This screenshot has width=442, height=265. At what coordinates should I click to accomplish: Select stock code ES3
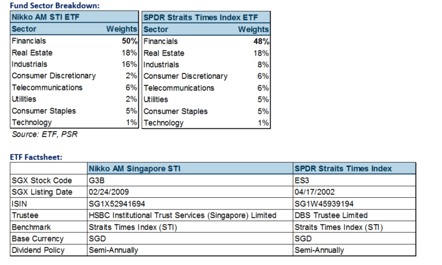click(302, 180)
